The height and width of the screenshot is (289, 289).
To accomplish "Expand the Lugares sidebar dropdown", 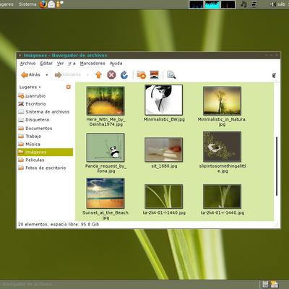I will click(x=30, y=87).
